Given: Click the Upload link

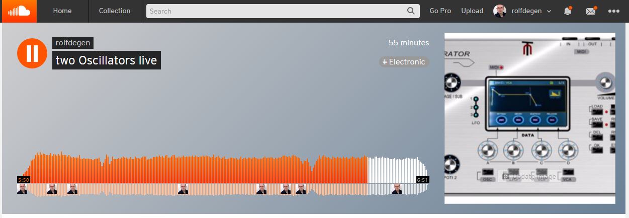Looking at the screenshot, I should pos(472,11).
